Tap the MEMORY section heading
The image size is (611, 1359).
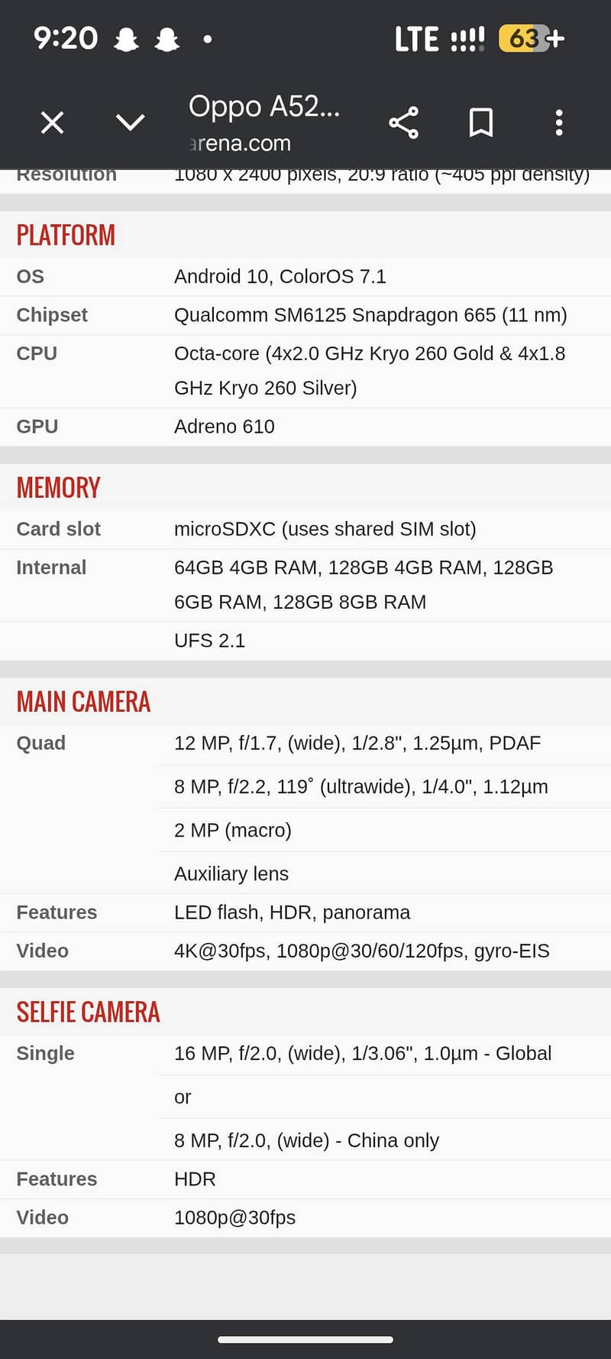[58, 487]
